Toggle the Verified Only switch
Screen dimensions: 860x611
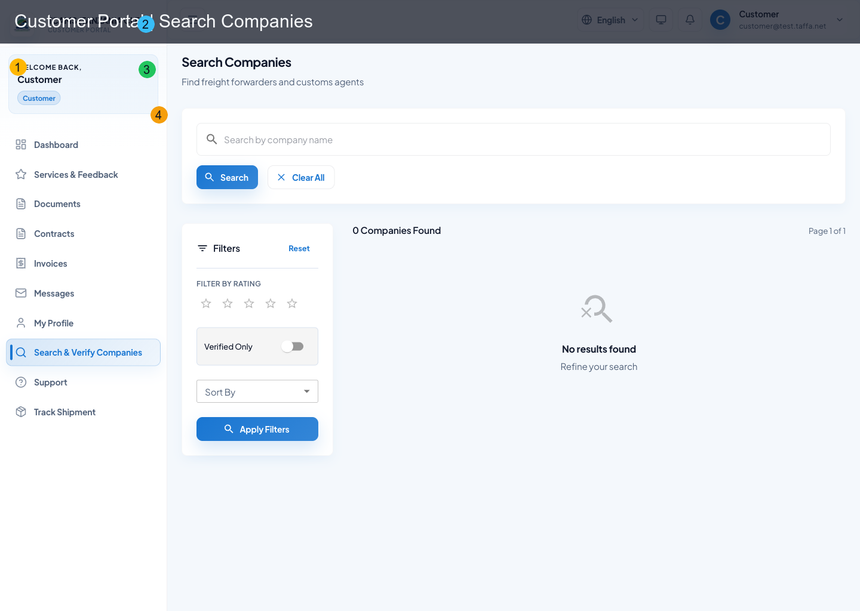(x=293, y=347)
